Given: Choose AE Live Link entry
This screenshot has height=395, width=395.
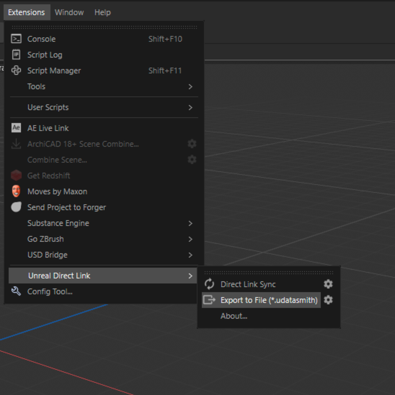Looking at the screenshot, I should 48,128.
